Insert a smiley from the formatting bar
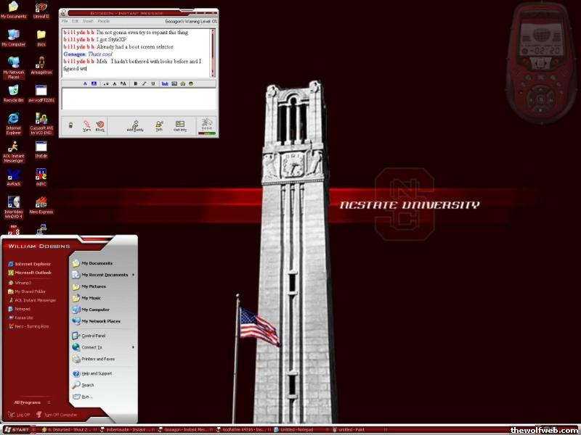 click(x=191, y=84)
